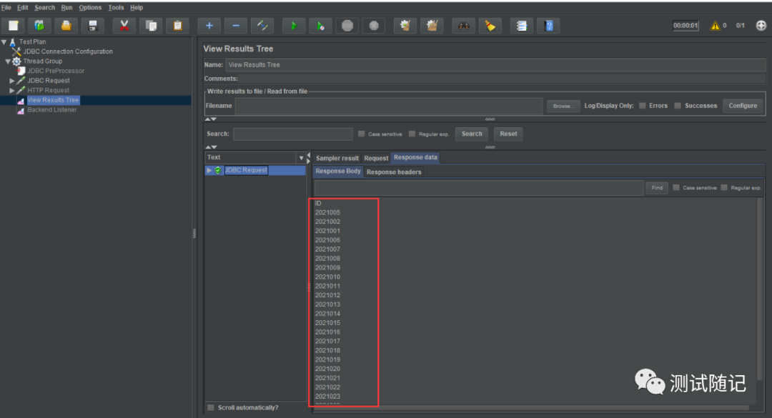The height and width of the screenshot is (418, 772).
Task: Click the Filename input field
Action: 388,106
